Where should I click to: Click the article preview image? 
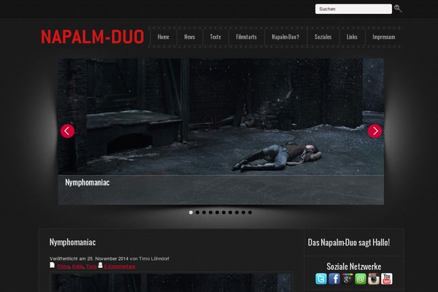click(171, 283)
